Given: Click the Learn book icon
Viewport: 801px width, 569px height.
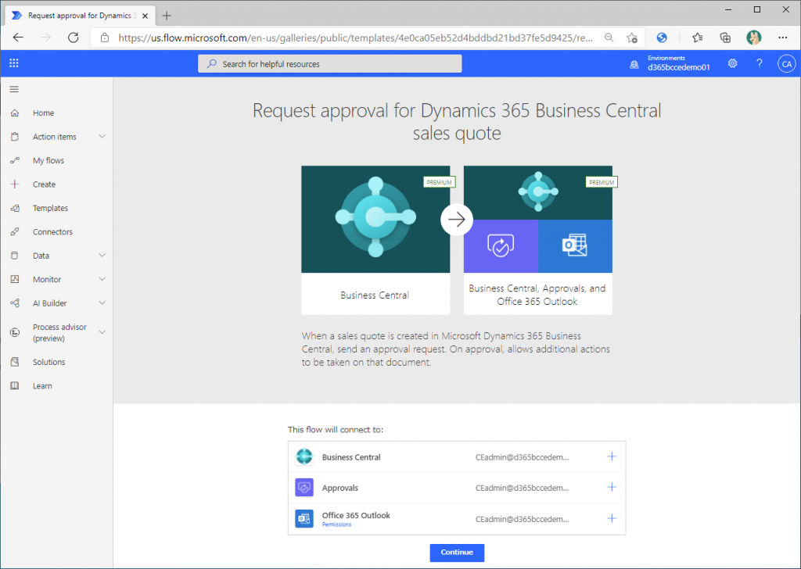Looking at the screenshot, I should coord(15,386).
